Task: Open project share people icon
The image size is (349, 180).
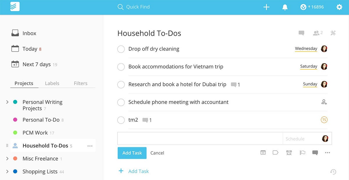Action: pos(318,33)
